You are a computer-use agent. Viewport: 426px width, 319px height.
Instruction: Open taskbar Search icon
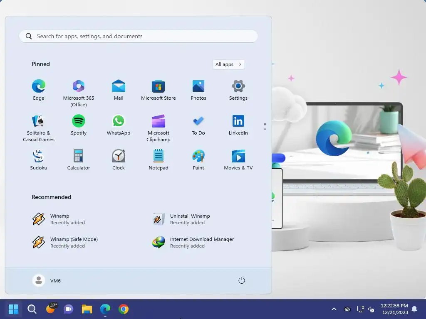pos(32,309)
